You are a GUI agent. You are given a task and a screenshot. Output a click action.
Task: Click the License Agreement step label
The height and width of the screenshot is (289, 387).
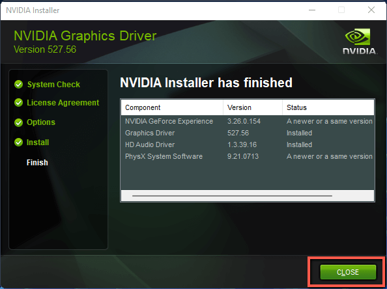[x=63, y=103]
